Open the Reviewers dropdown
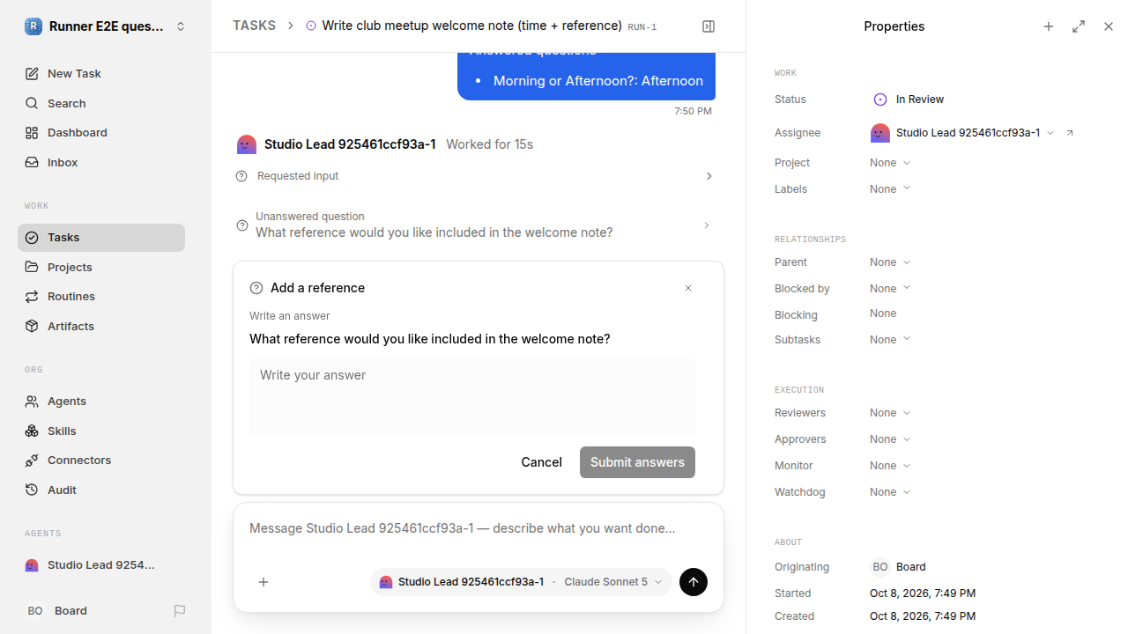Image resolution: width=1128 pixels, height=634 pixels. click(x=890, y=413)
